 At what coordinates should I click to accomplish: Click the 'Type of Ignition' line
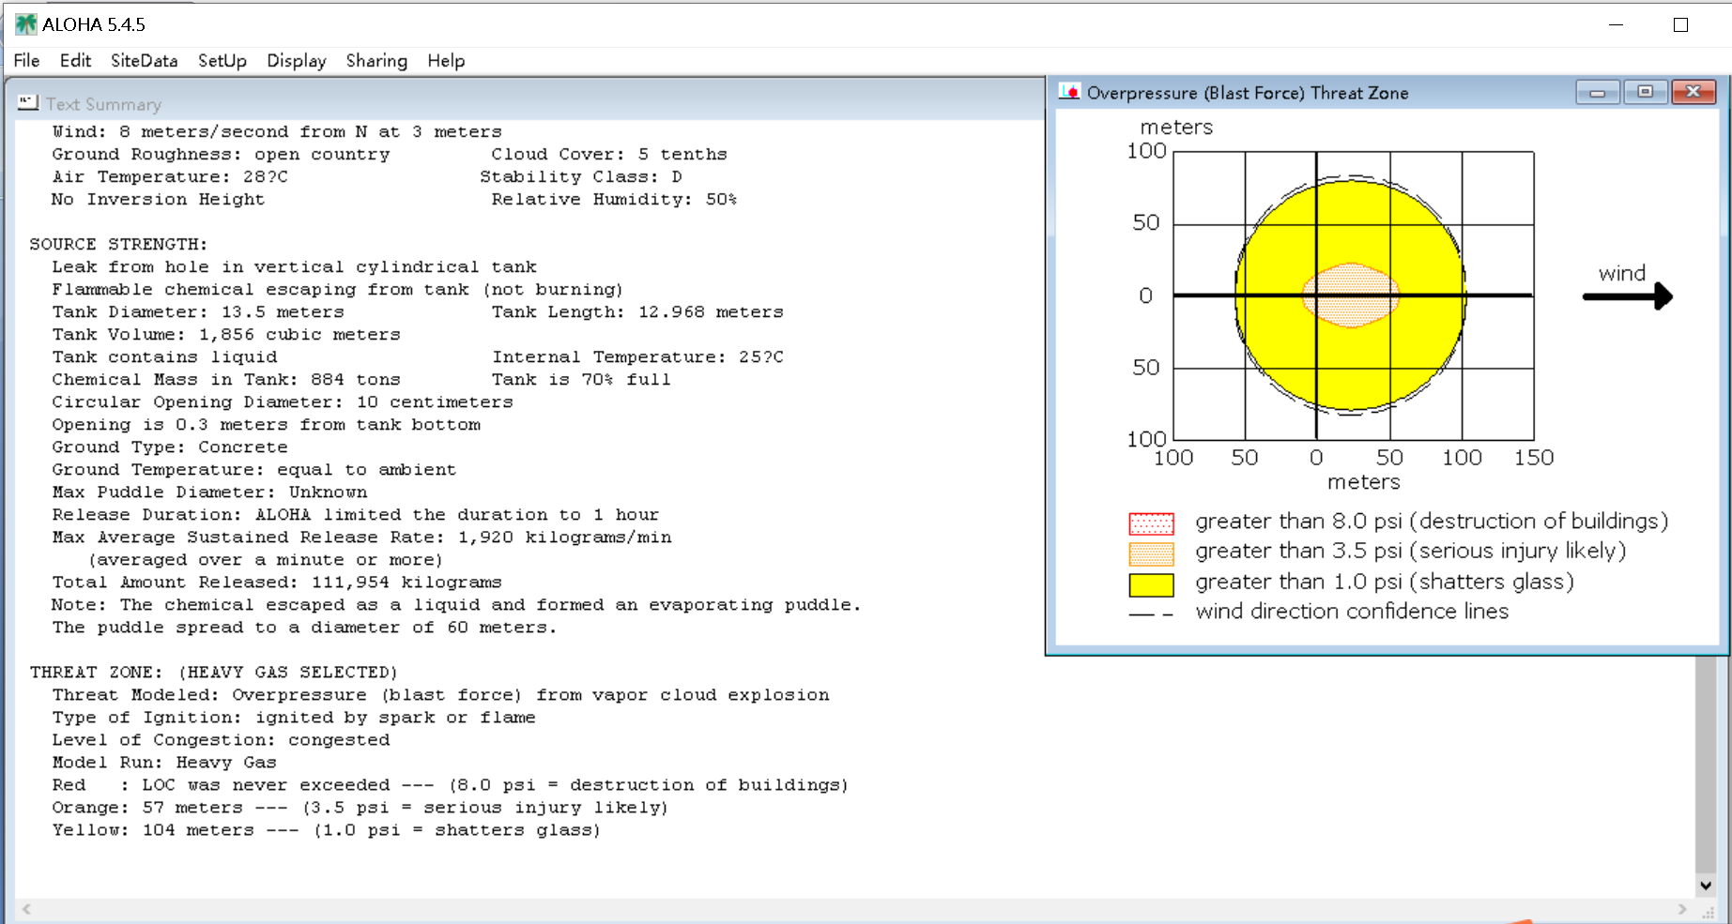tap(294, 717)
